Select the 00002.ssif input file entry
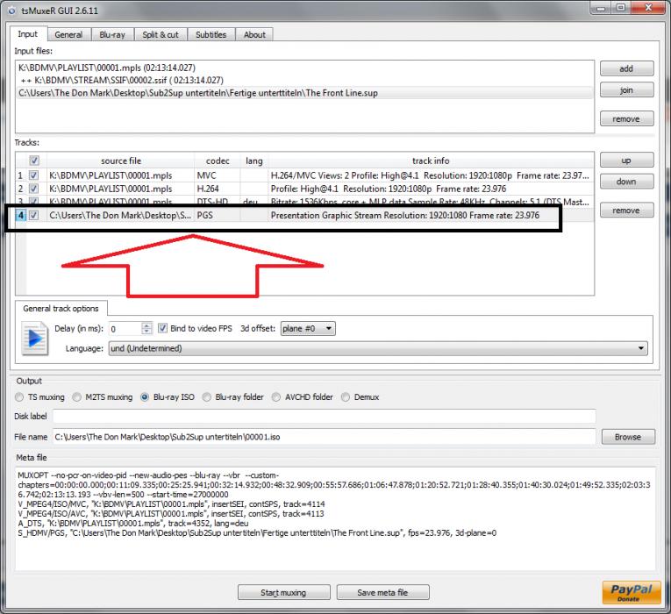This screenshot has height=614, width=671. (x=304, y=80)
